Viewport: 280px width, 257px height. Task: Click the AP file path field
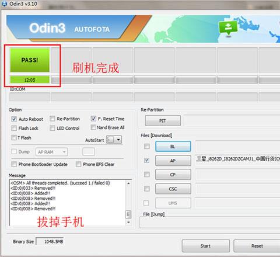coord(237,161)
